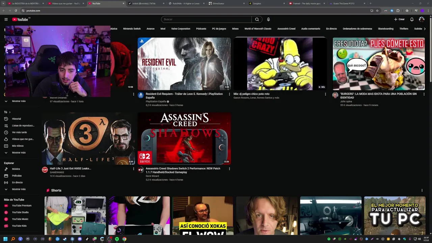Open the ASÍ CONOCIÓ XOKAS short
The width and height of the screenshot is (432, 243).
[203, 216]
